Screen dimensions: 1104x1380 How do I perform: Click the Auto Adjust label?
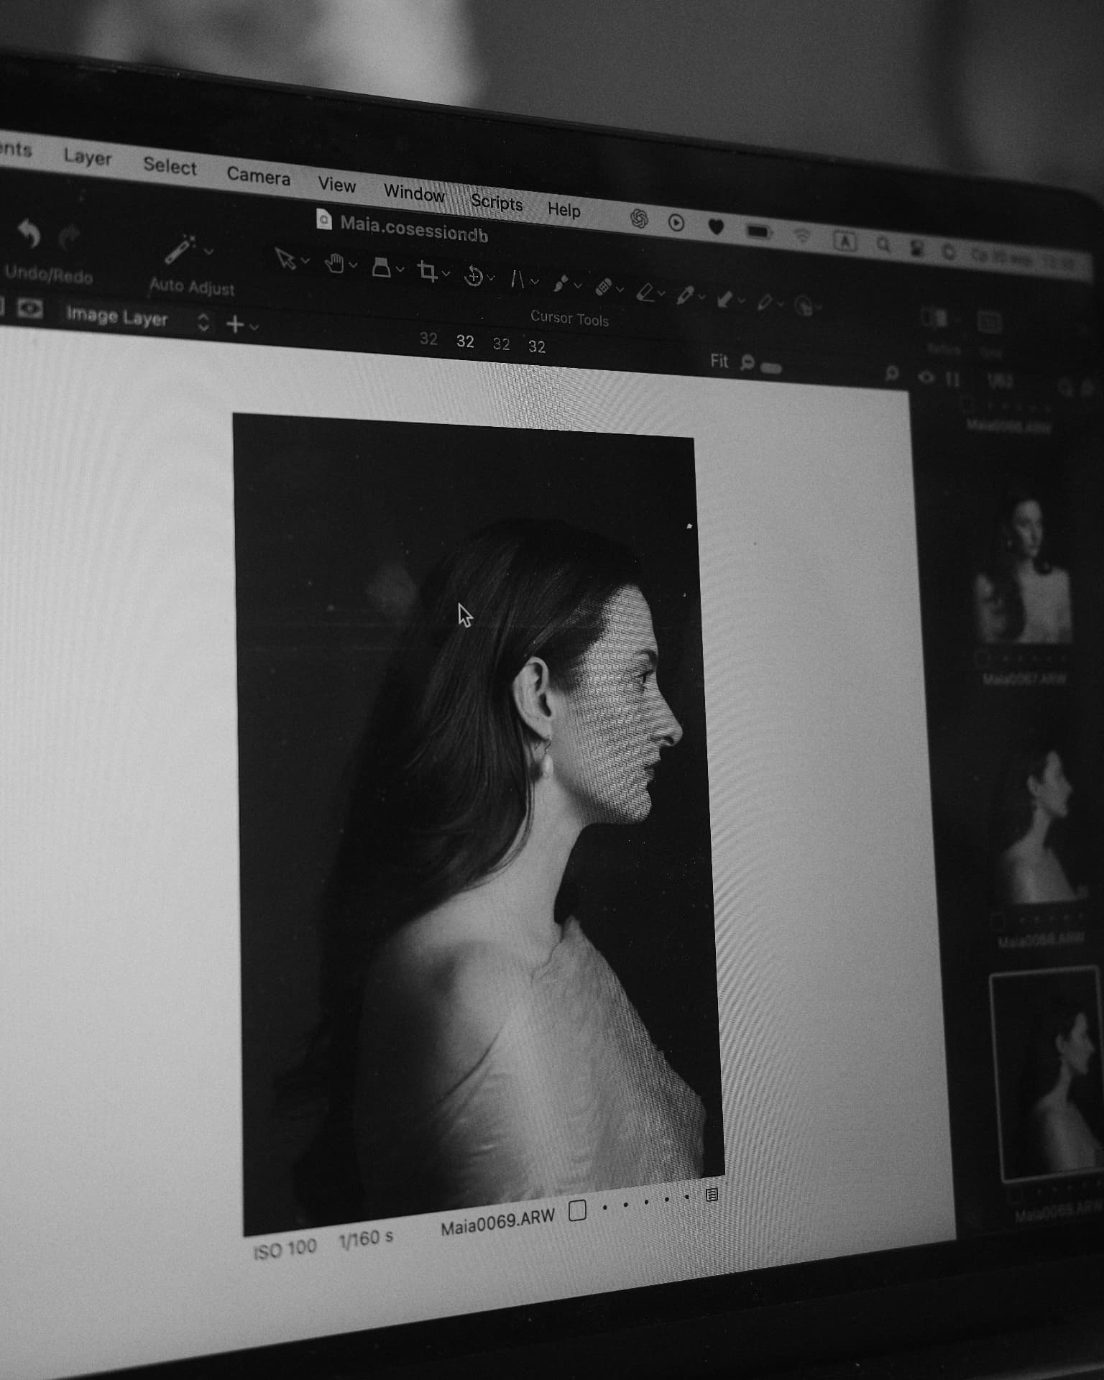(192, 287)
